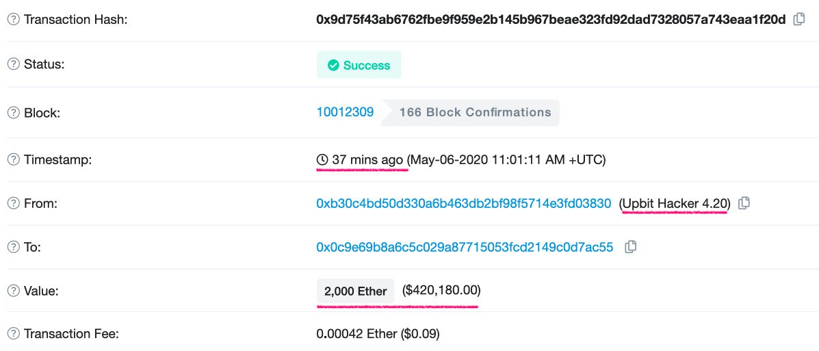Click help icon beside To
The height and width of the screenshot is (351, 819).
[14, 246]
